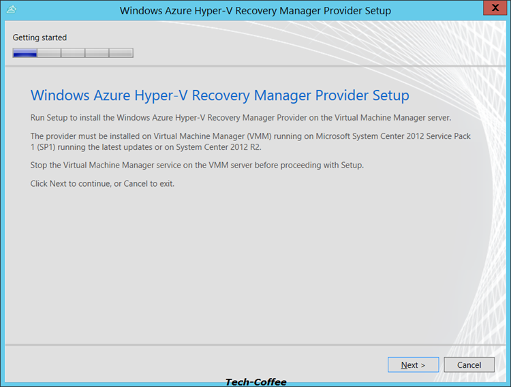Click the window title bar text

tap(255, 10)
